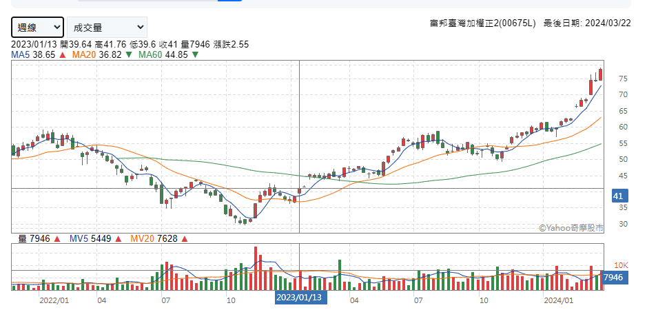This screenshot has width=647, height=321.
Task: Click the blue price tag showing 41
Action: pos(618,197)
